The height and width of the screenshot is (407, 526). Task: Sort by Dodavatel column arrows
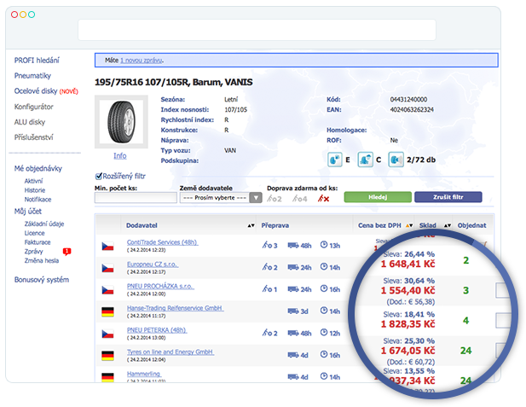[x=251, y=225]
